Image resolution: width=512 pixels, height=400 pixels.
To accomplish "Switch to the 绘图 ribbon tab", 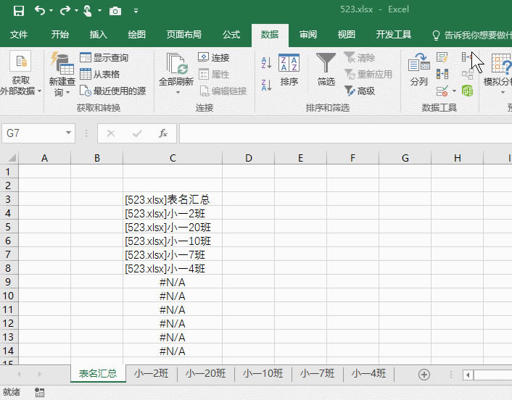I will click(136, 35).
